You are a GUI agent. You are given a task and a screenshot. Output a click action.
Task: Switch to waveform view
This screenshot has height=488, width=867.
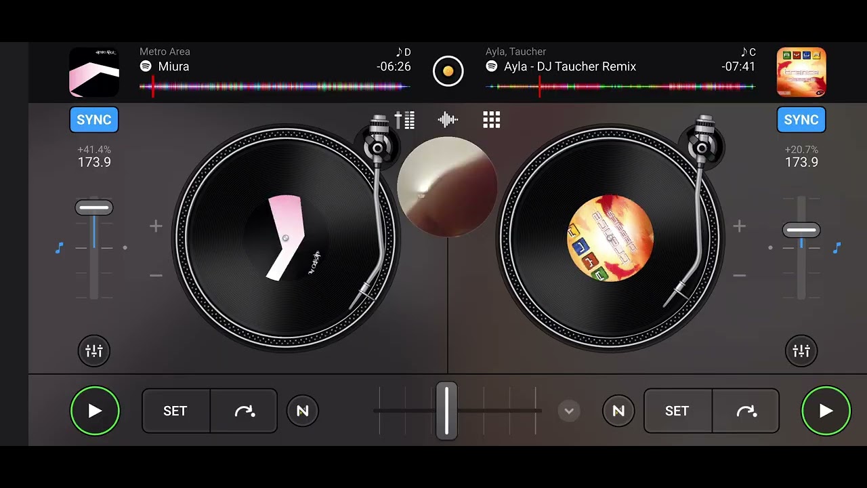coord(448,121)
